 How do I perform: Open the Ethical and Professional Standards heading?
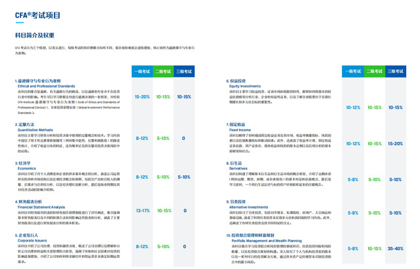[x=45, y=86]
